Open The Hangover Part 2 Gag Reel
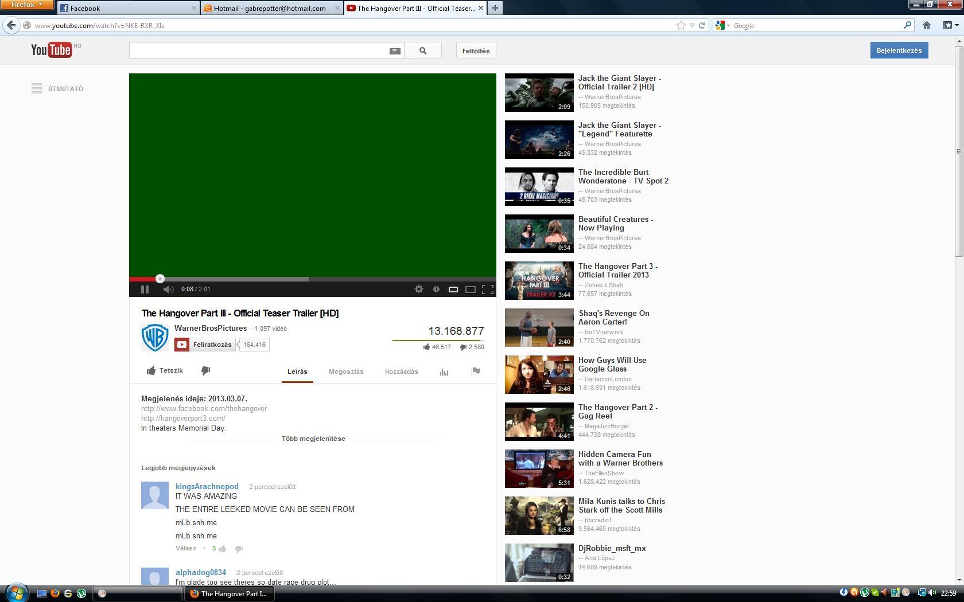Image resolution: width=964 pixels, height=602 pixels. pyautogui.click(x=618, y=412)
